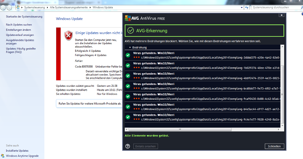
Task: Click the horizontal scroll left arrow
Action: pos(126,129)
